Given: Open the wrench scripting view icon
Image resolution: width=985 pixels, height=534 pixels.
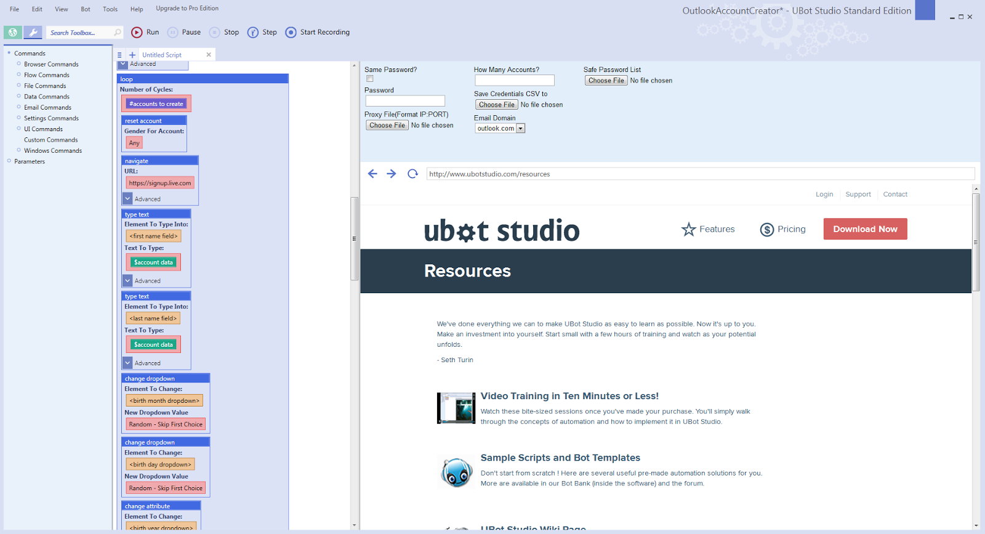Looking at the screenshot, I should tap(33, 33).
